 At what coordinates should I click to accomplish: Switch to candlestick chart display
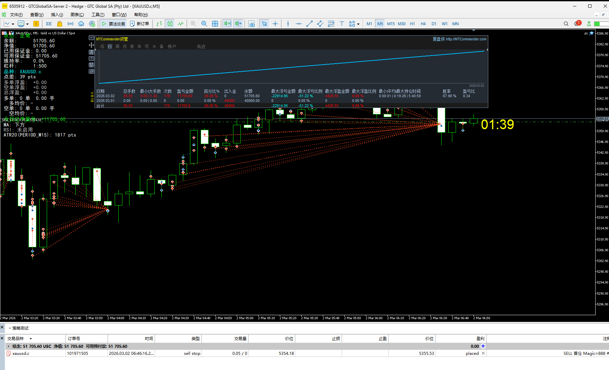click(x=170, y=24)
